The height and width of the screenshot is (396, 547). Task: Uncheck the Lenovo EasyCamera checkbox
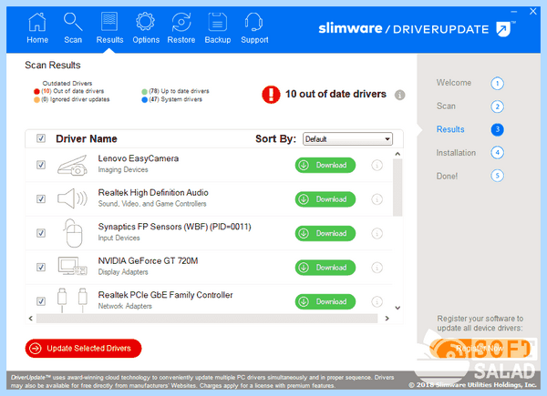click(x=41, y=165)
